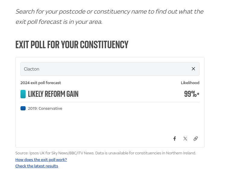Click the italic postcode search instruction text
Image resolution: width=229 pixels, height=171 pixels.
[x=109, y=17]
